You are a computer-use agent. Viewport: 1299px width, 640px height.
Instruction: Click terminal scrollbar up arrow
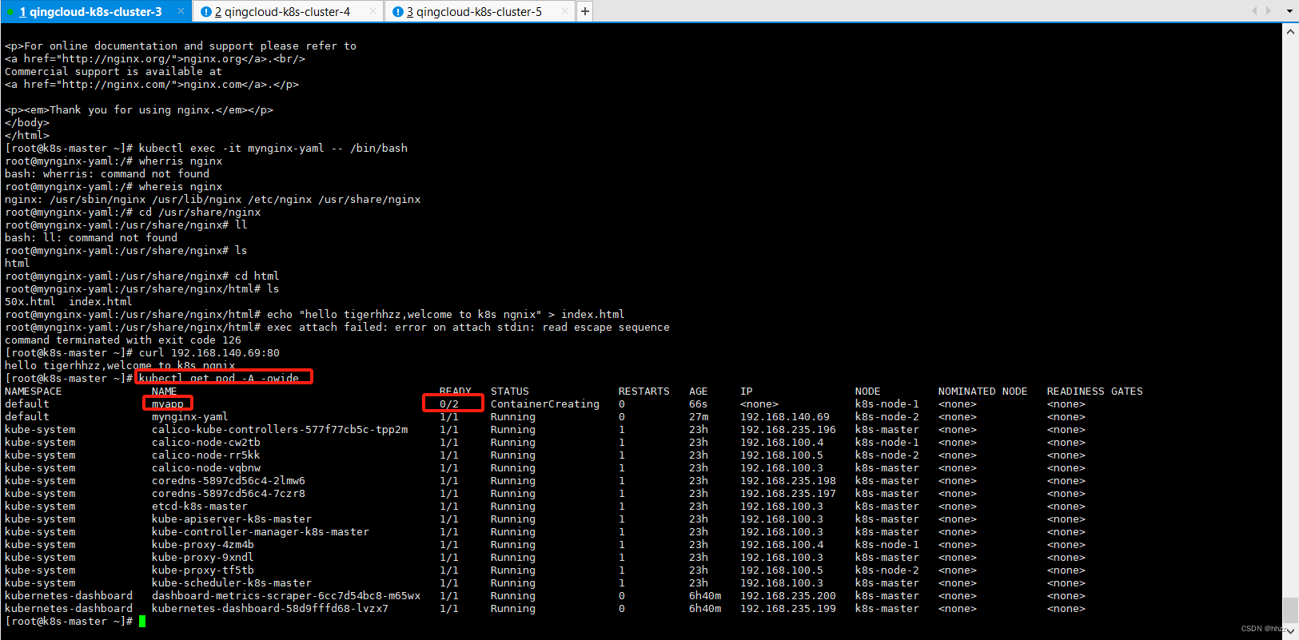(x=1290, y=32)
